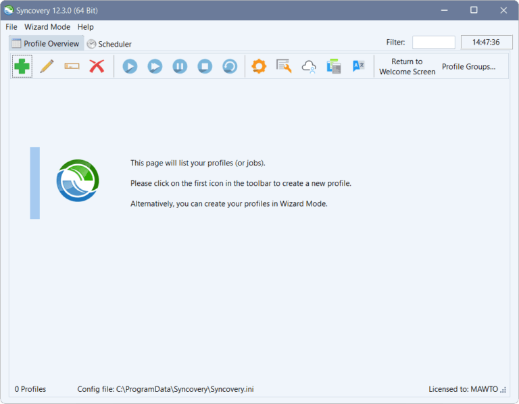The width and height of the screenshot is (519, 404).
Task: Click the resize grip in the status bar corner
Action: 503,390
